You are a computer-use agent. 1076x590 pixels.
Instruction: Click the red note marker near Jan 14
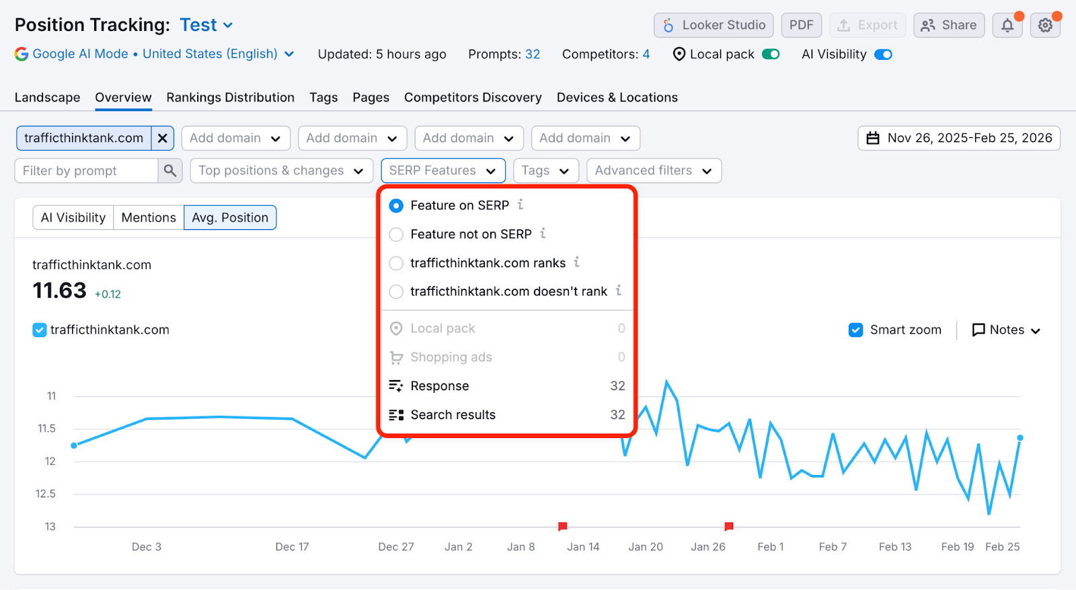coord(563,526)
